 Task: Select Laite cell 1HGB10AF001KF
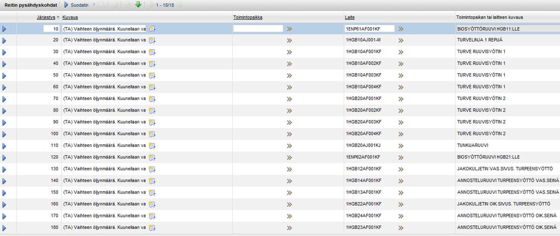363,52
